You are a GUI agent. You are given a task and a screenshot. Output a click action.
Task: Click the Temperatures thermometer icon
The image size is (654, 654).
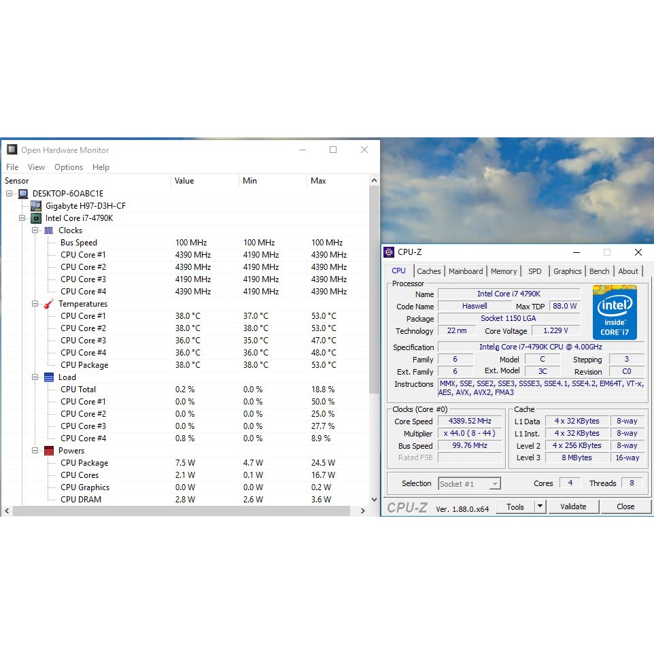click(49, 304)
